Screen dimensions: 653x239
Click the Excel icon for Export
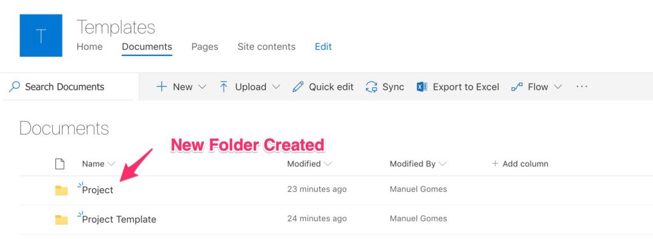click(422, 87)
